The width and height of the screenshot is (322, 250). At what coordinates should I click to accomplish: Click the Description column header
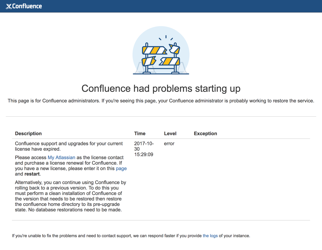[28, 133]
